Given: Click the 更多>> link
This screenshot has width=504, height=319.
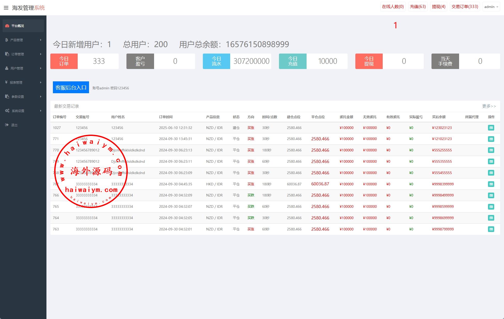Looking at the screenshot, I should point(489,106).
